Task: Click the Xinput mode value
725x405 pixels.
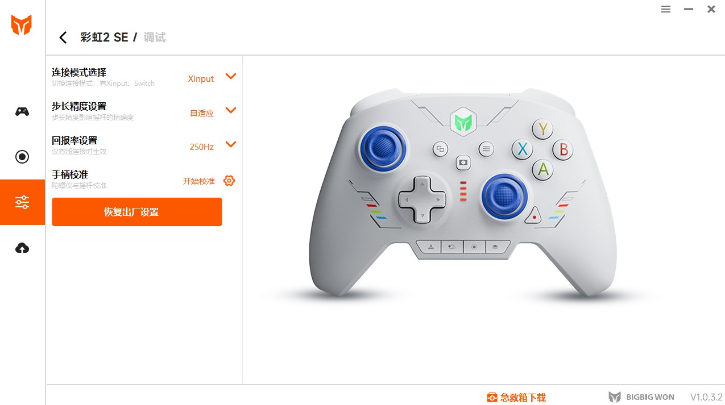Action: coord(201,79)
